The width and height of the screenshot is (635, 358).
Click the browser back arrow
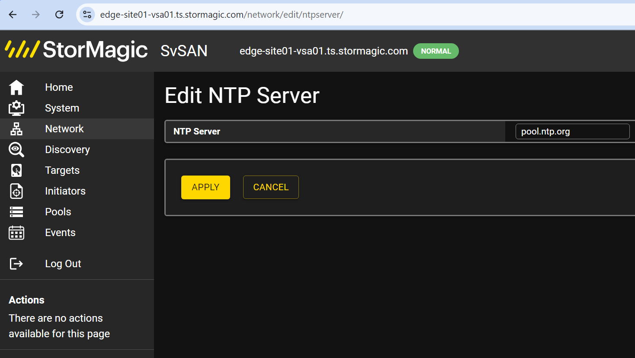pyautogui.click(x=13, y=15)
